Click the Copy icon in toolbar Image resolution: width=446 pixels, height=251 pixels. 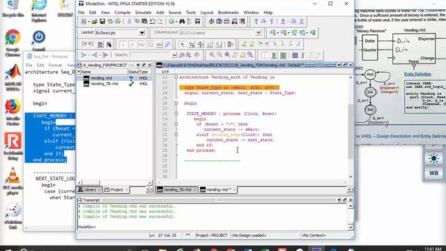[137, 22]
